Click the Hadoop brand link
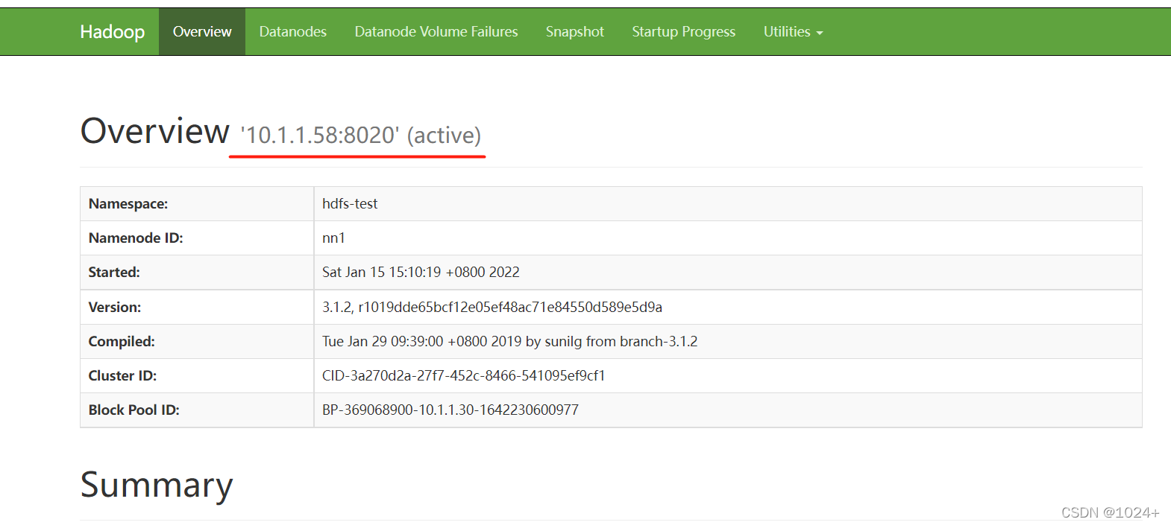The height and width of the screenshot is (525, 1171). pyautogui.click(x=113, y=32)
